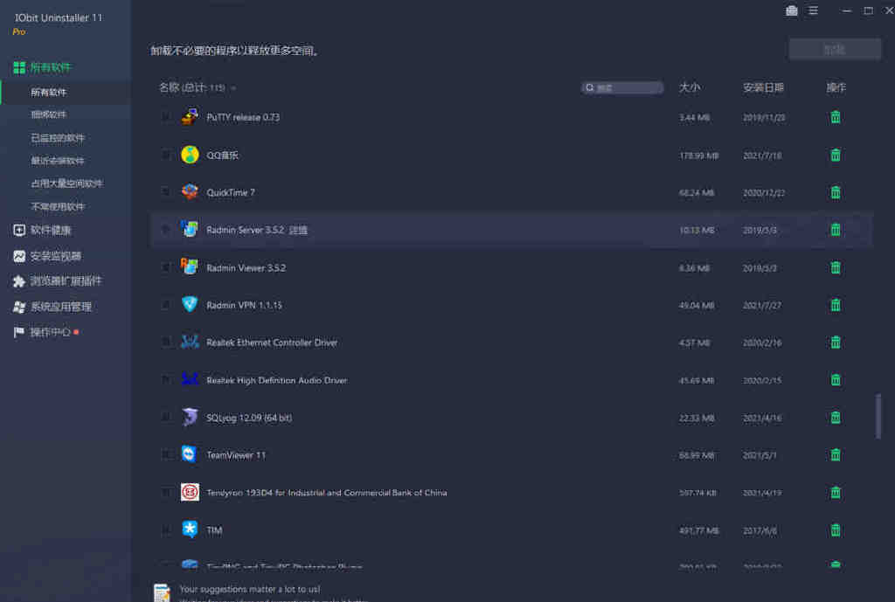Open the hamburger options menu
This screenshot has height=602, width=895.
(x=813, y=10)
